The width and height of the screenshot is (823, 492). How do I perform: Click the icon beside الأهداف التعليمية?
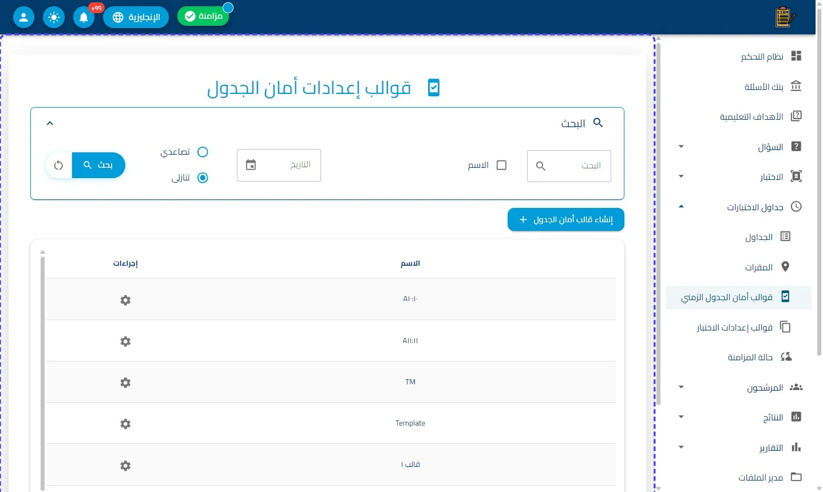[796, 116]
